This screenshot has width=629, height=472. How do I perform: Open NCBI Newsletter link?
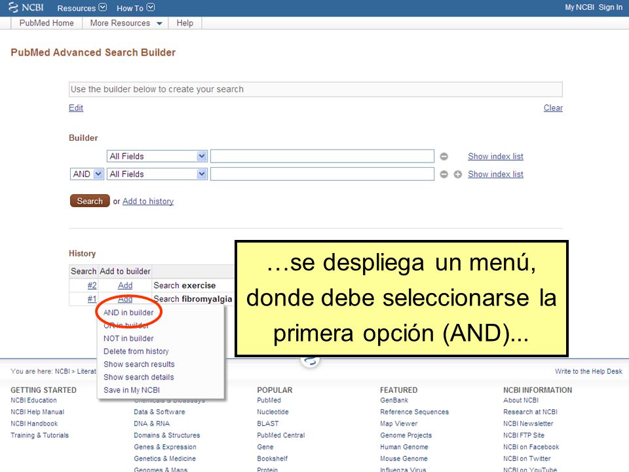(528, 423)
